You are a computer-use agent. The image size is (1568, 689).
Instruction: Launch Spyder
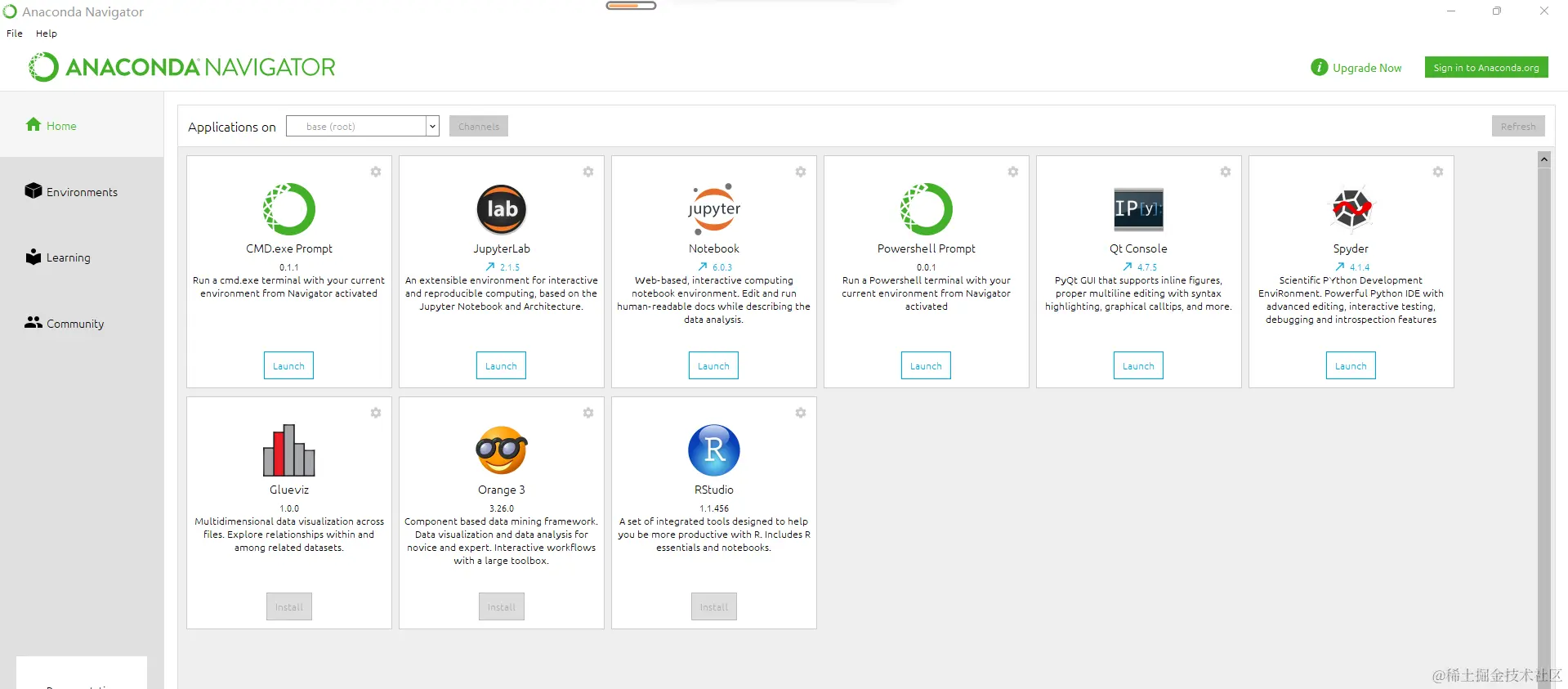(x=1351, y=365)
